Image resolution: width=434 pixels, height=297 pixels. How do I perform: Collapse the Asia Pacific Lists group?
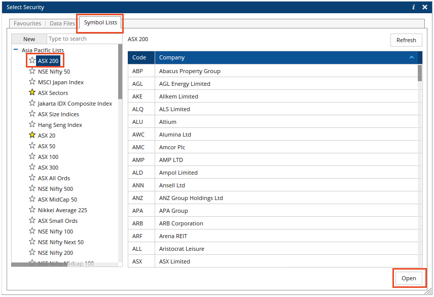click(16, 50)
